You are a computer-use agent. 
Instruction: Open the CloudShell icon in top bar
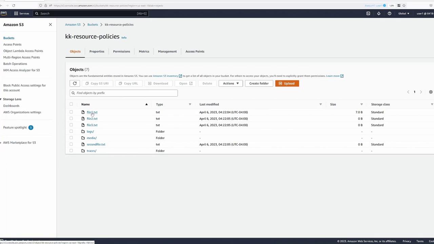pos(368,14)
